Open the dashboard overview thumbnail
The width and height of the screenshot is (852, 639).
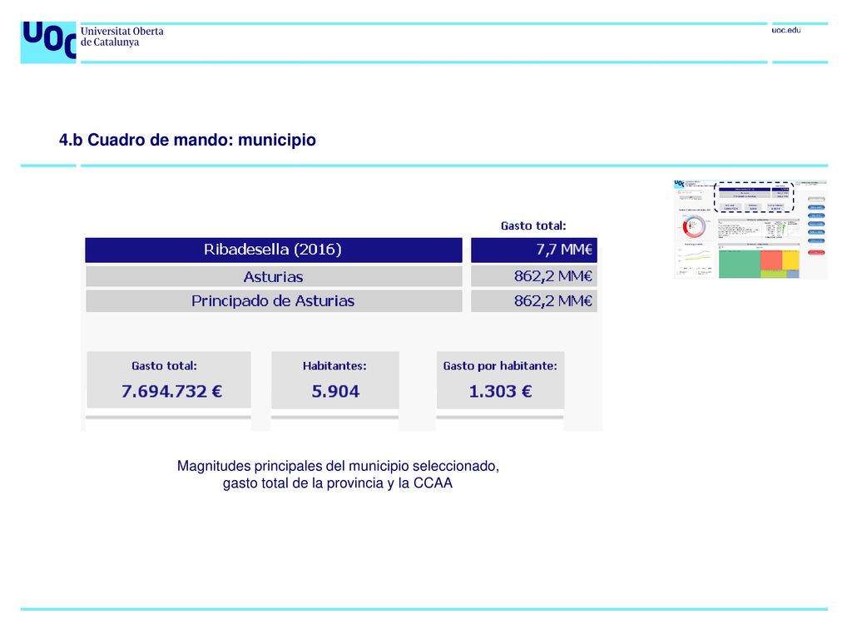[750, 230]
